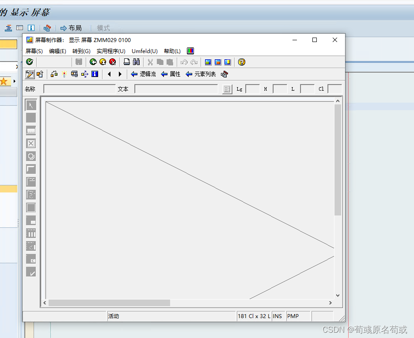414x338 pixels.
Task: Toggle Display/Change with the pencil icon
Action: pos(30,74)
